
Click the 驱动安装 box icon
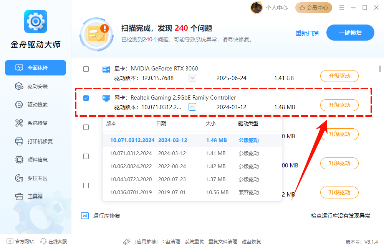tap(19, 86)
